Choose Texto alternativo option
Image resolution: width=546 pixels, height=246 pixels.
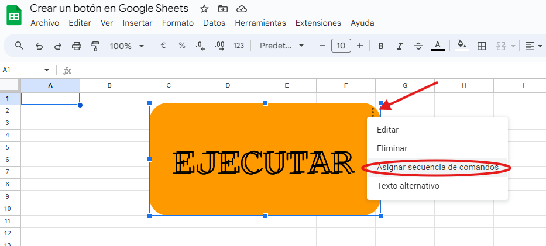coord(437,186)
